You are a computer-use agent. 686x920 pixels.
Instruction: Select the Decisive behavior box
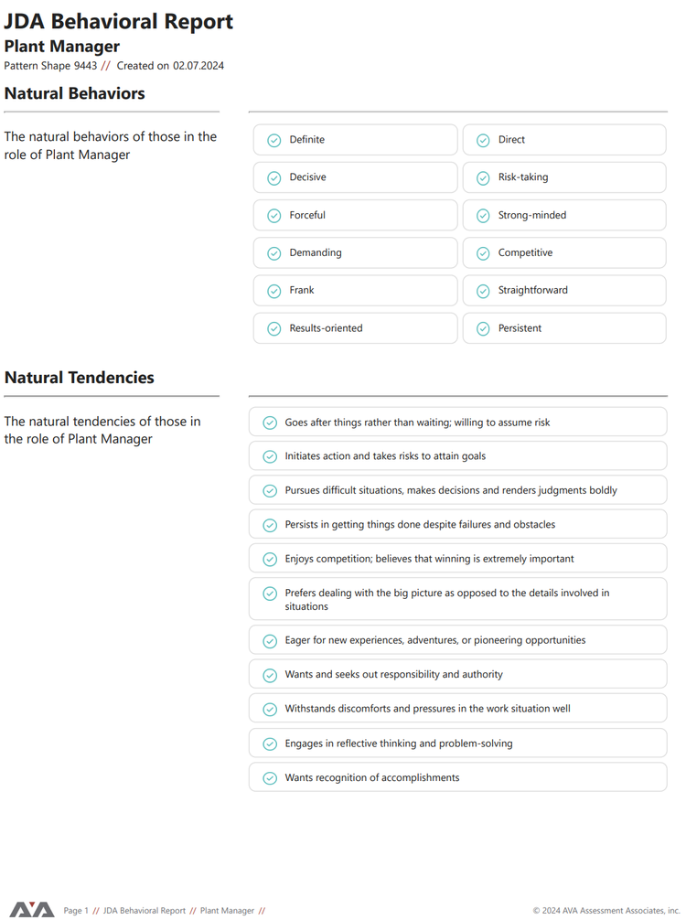(355, 177)
